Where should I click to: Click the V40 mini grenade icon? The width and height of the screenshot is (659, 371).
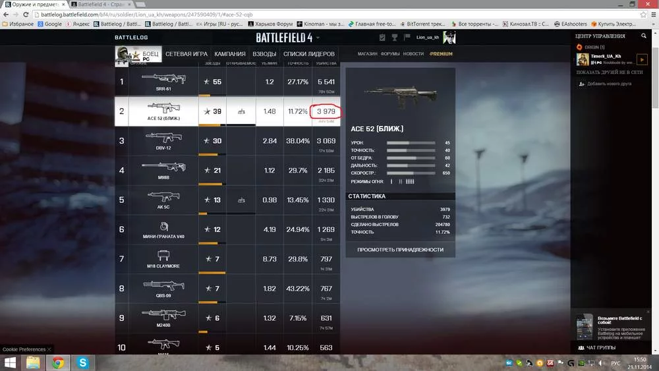pos(164,227)
